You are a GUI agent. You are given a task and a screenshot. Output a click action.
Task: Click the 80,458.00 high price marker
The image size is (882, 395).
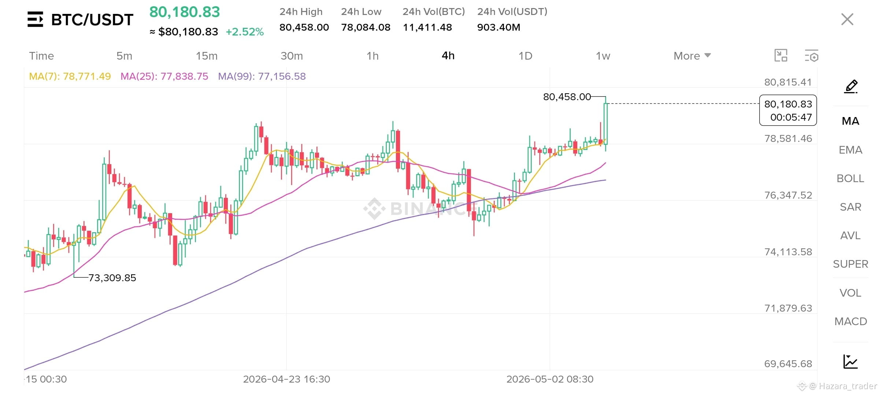tap(567, 97)
